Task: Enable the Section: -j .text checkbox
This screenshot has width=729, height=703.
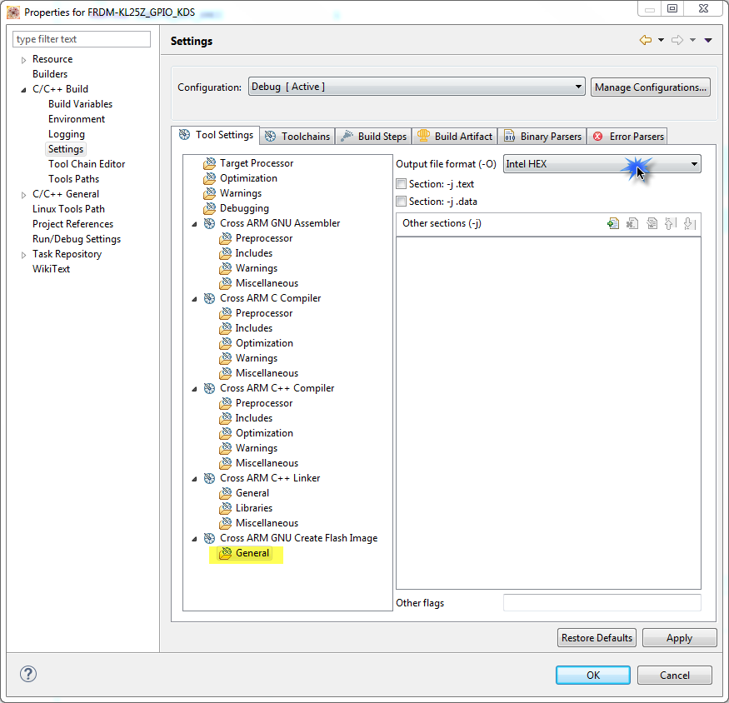Action: tap(402, 183)
